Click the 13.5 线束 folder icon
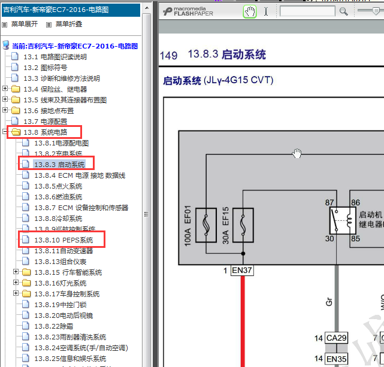 pos(16,99)
